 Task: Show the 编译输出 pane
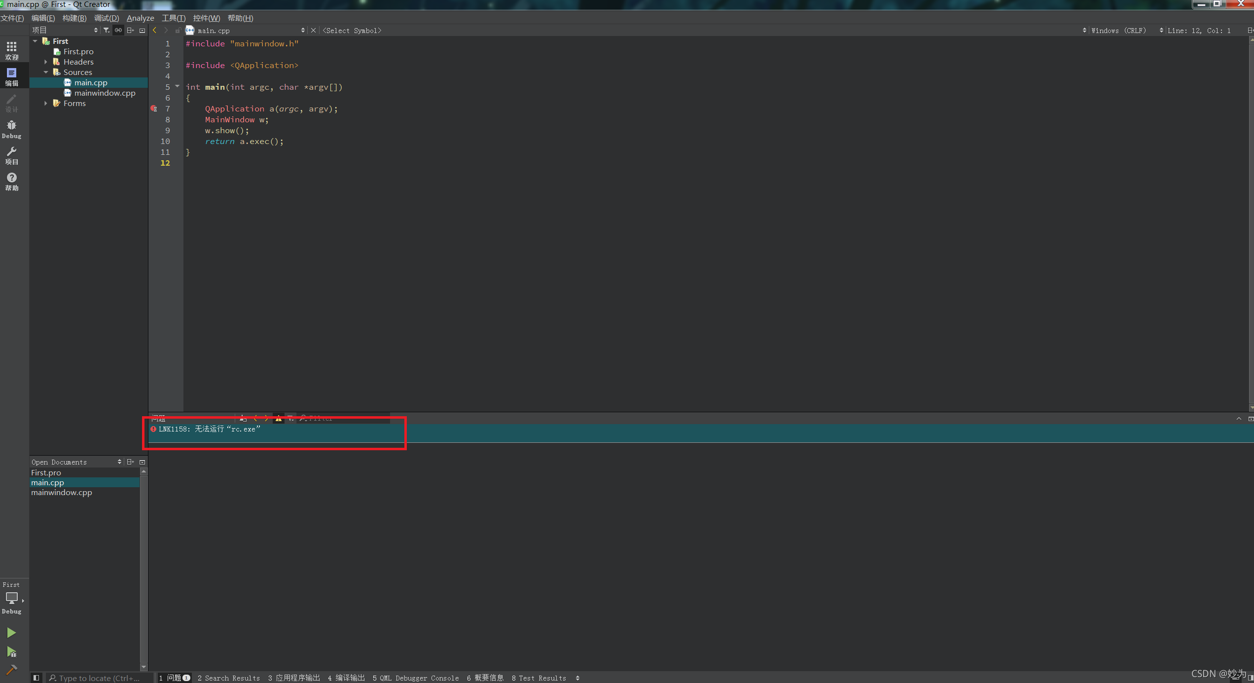coord(346,678)
